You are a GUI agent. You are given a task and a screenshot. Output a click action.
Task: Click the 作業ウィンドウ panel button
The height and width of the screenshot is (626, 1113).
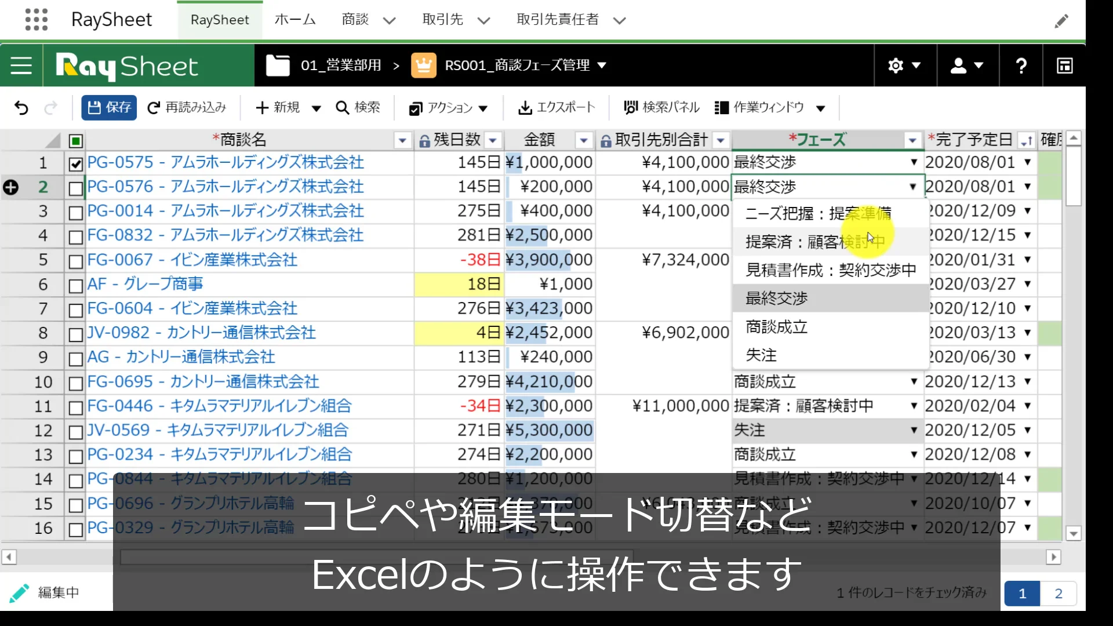tap(759, 108)
